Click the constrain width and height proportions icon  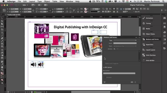pos(33,10)
